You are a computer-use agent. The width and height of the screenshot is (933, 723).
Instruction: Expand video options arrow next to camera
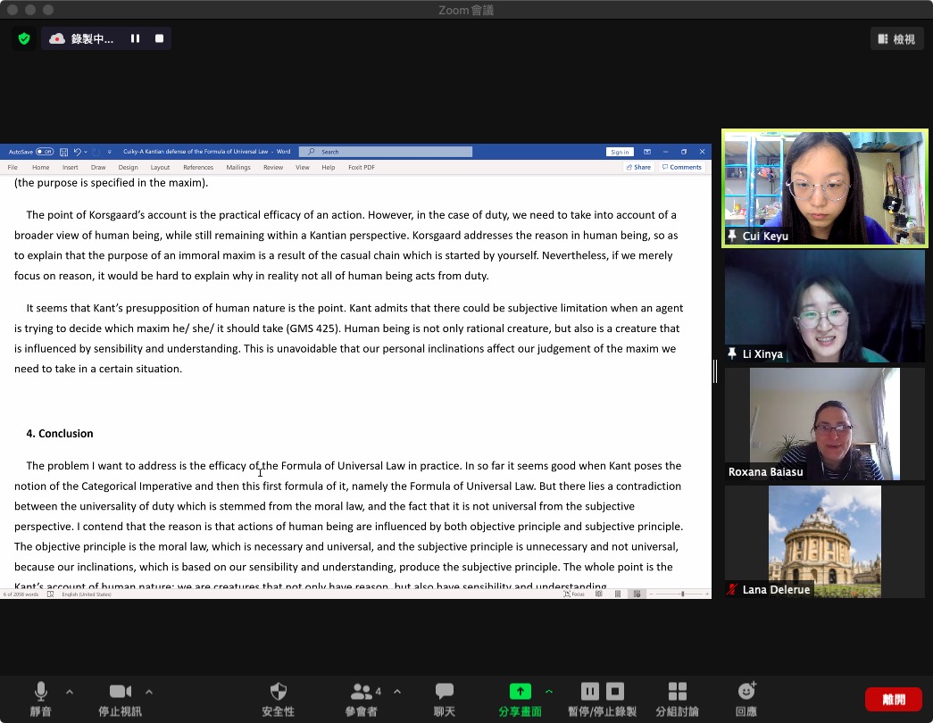(x=149, y=692)
